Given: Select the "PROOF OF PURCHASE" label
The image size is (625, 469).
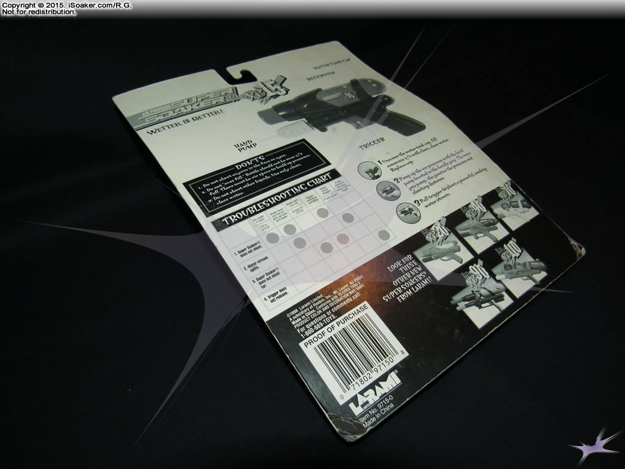Looking at the screenshot, I should coord(336,327).
